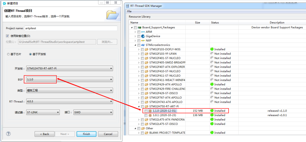Check the 1.1.0 (2020-12-01) package checkbox

coord(146,111)
